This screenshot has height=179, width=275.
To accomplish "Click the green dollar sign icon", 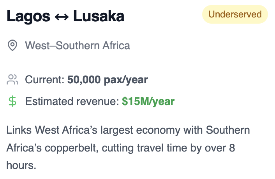I will (x=12, y=101).
